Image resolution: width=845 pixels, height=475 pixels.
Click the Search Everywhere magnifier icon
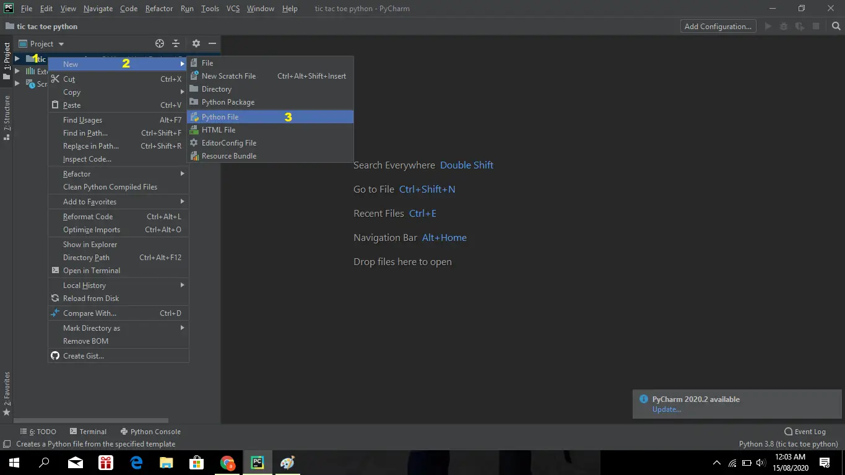click(x=836, y=26)
